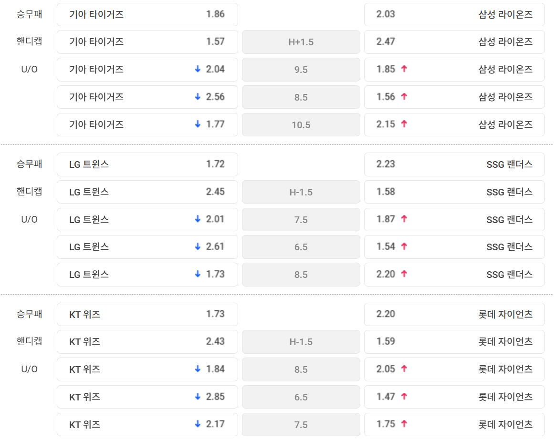The image size is (554, 440).
Task: Choose LG 트윈스 odds 2.61
Action: pos(147,247)
